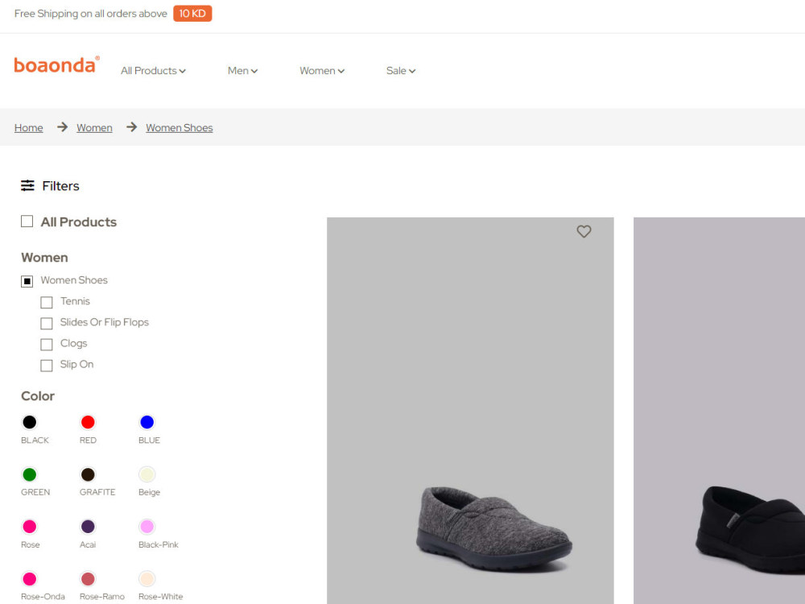
Task: Click the Color section heading
Action: click(38, 396)
